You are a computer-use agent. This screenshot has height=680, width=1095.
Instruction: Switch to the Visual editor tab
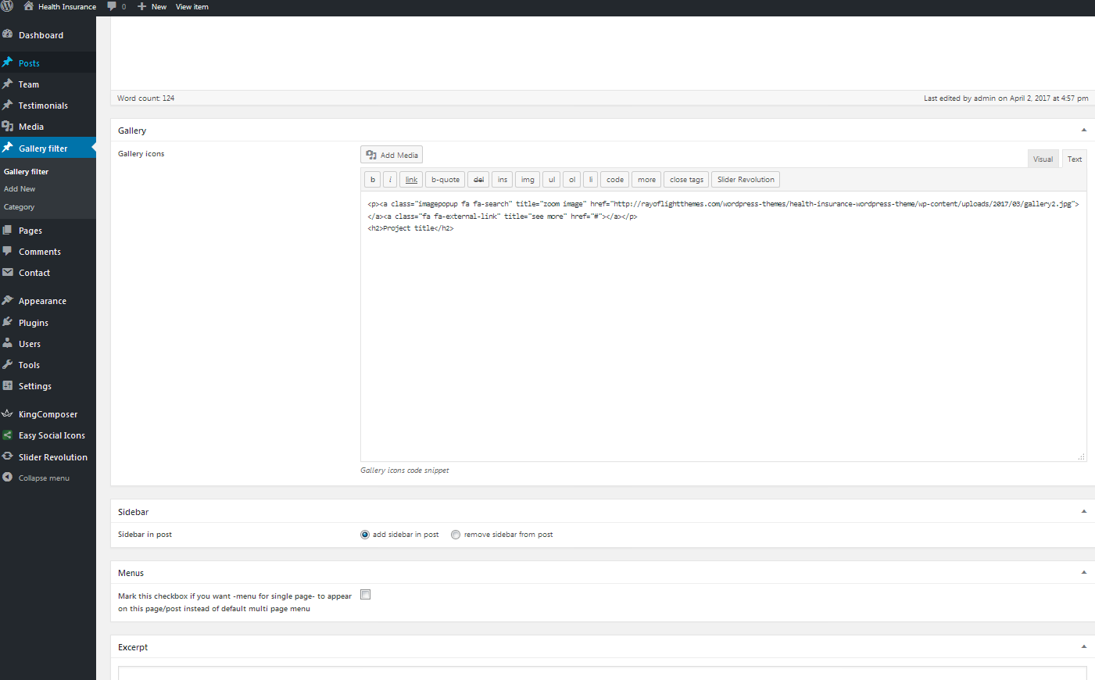(x=1043, y=159)
